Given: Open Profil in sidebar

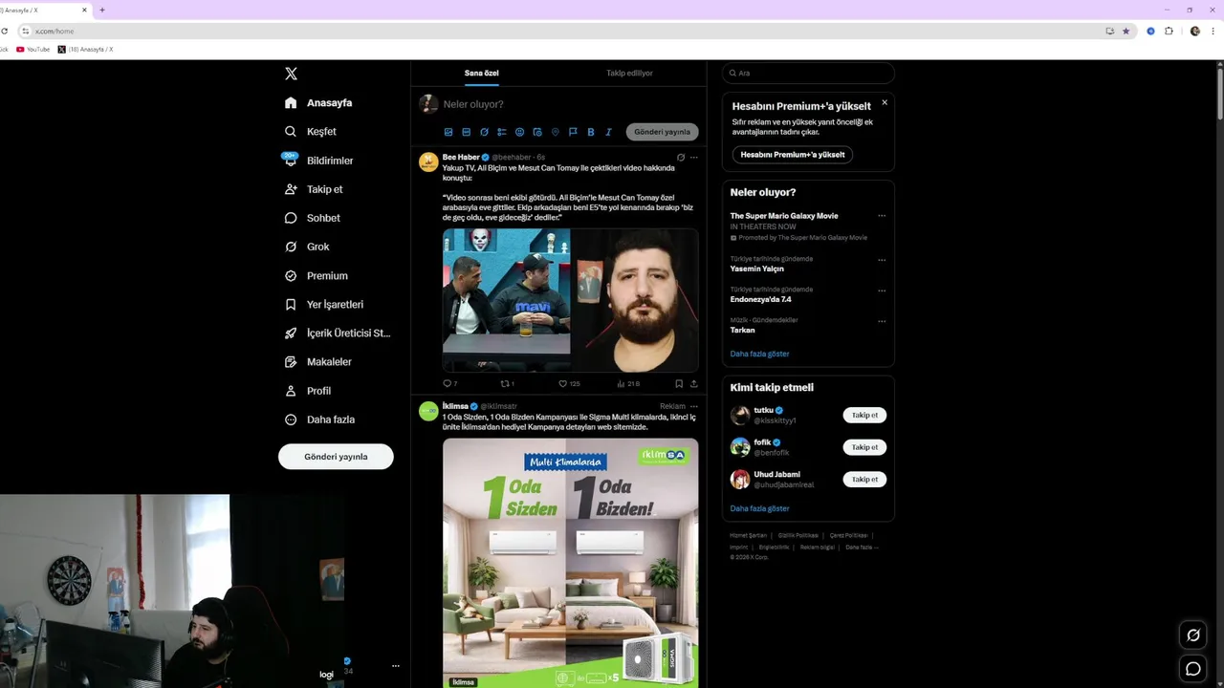Looking at the screenshot, I should tap(308, 391).
